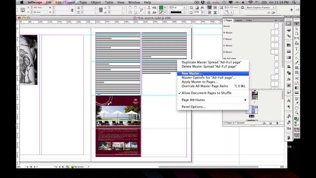The width and height of the screenshot is (316, 178).
Task: Open the Effects fx dock icon
Action: [289, 79]
